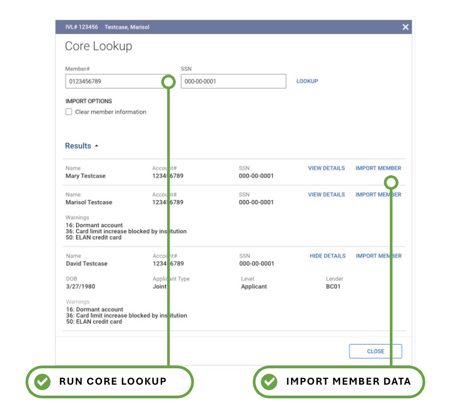Open VIEW DETAILS for Mary Testcase
Viewport: 459px width, 417px height.
tap(326, 168)
